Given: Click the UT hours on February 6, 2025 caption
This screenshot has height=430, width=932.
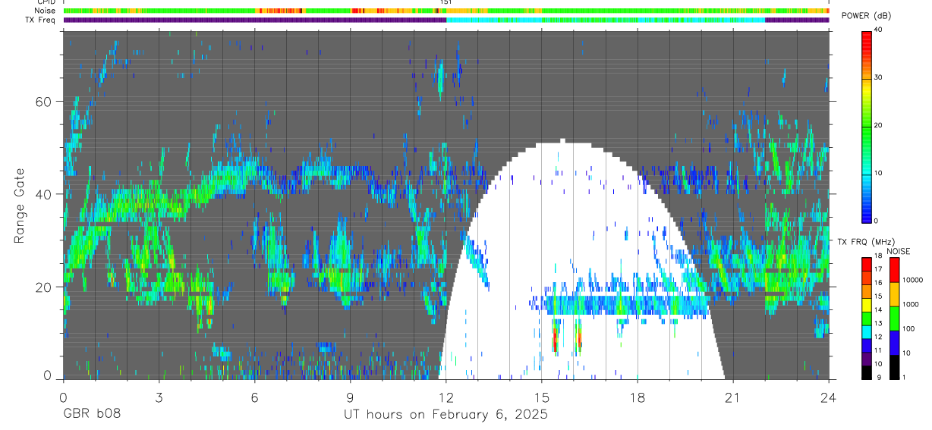Looking at the screenshot, I should click(x=446, y=415).
